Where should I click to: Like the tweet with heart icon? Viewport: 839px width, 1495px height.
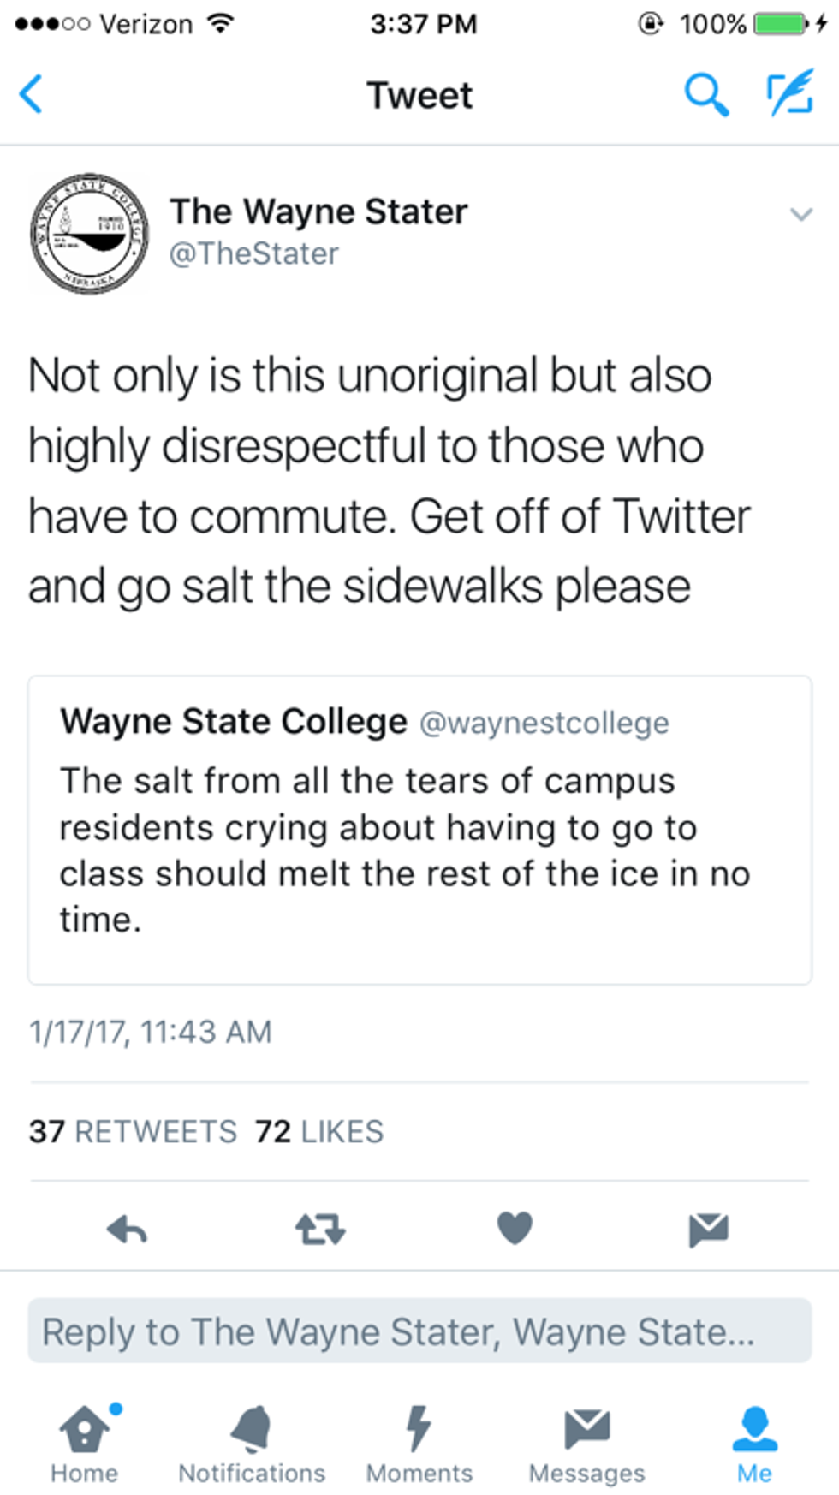pyautogui.click(x=515, y=1229)
